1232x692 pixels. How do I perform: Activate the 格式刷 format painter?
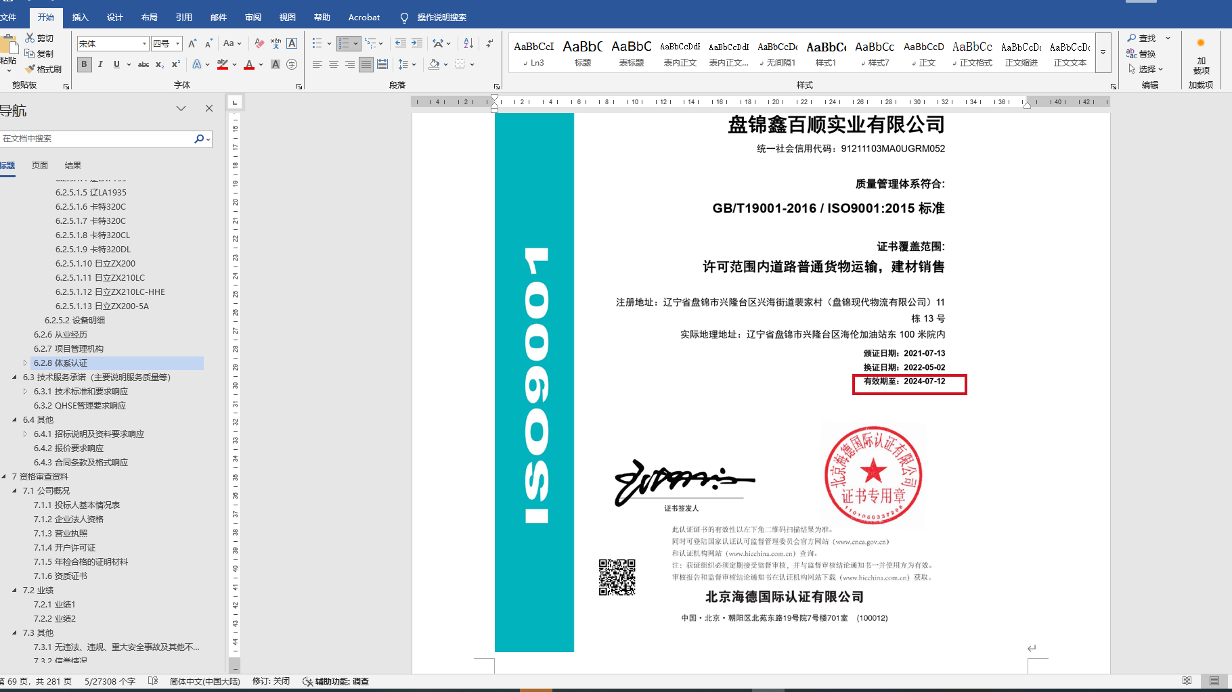[x=43, y=69]
